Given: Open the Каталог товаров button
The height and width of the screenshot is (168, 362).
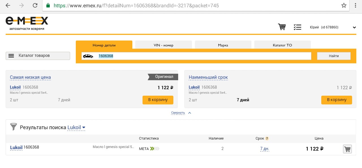Looking at the screenshot, I should click(x=38, y=56).
